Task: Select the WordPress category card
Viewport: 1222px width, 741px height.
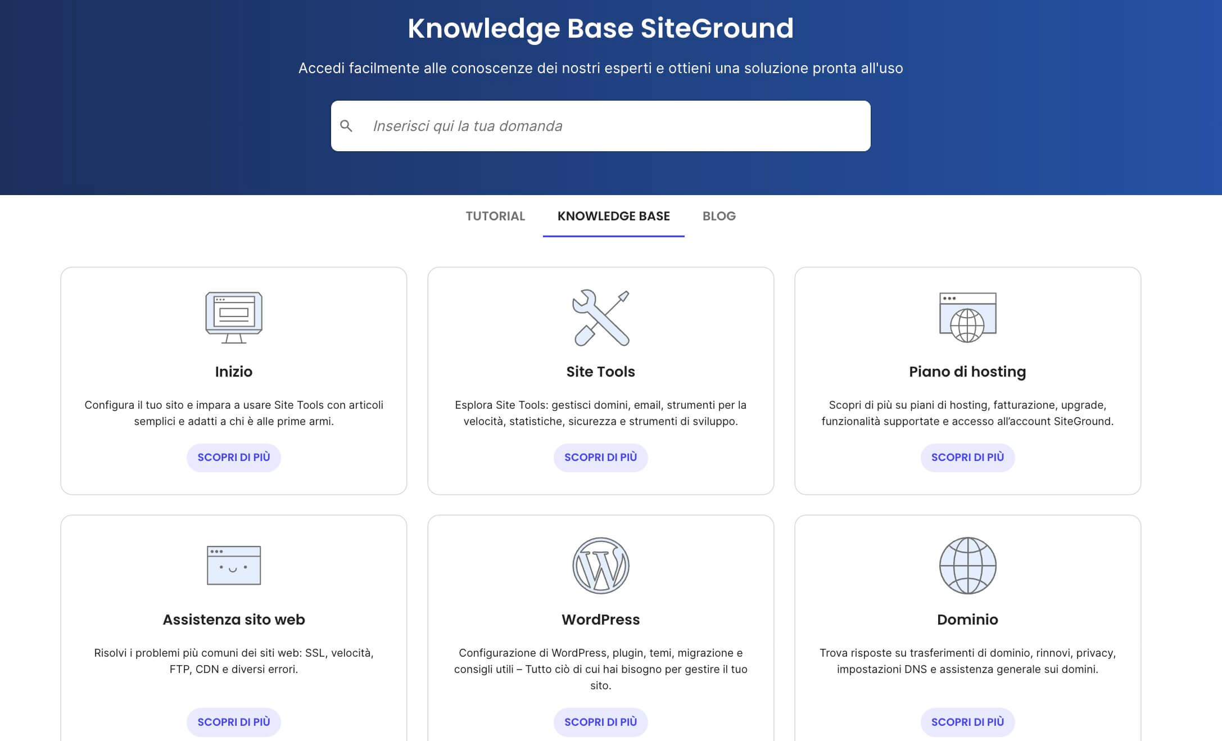Action: point(600,620)
